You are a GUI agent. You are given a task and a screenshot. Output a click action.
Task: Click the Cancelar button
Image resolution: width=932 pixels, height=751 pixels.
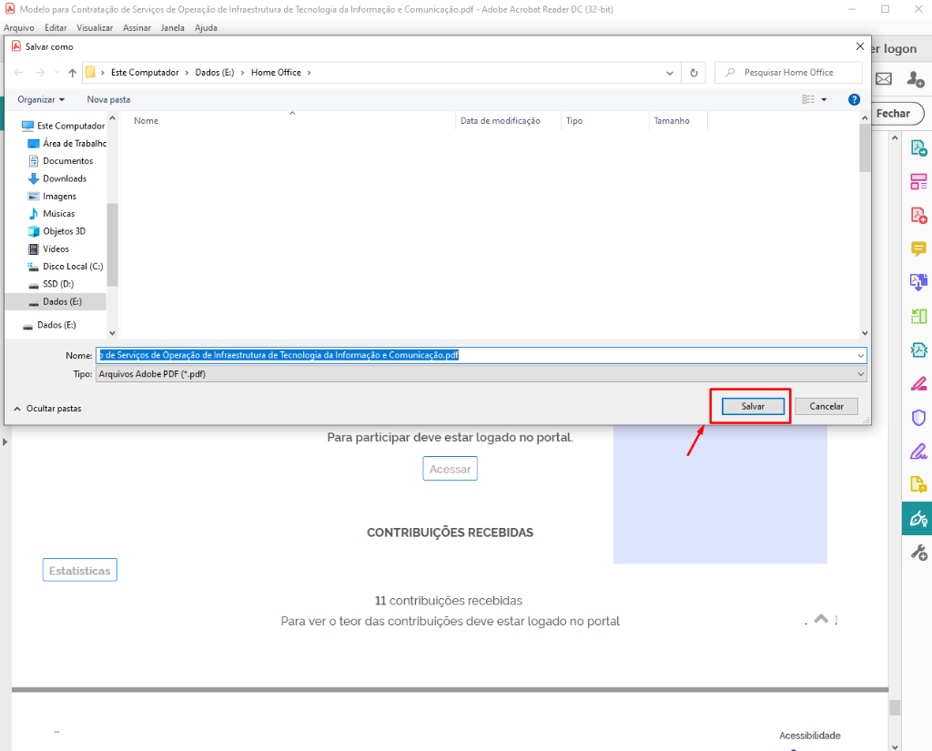pos(826,407)
